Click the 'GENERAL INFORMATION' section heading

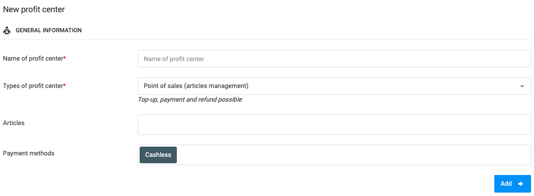point(49,30)
